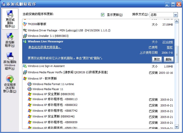The height and width of the screenshot is (133, 183).
Task: Select Windows XP 安全更新 (KB890046) row
Action: [x=98, y=116]
